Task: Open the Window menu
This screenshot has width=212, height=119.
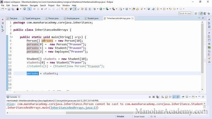Action: tap(66, 5)
